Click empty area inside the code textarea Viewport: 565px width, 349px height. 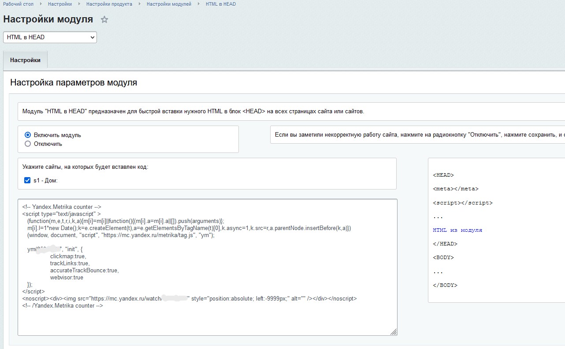tap(207, 322)
